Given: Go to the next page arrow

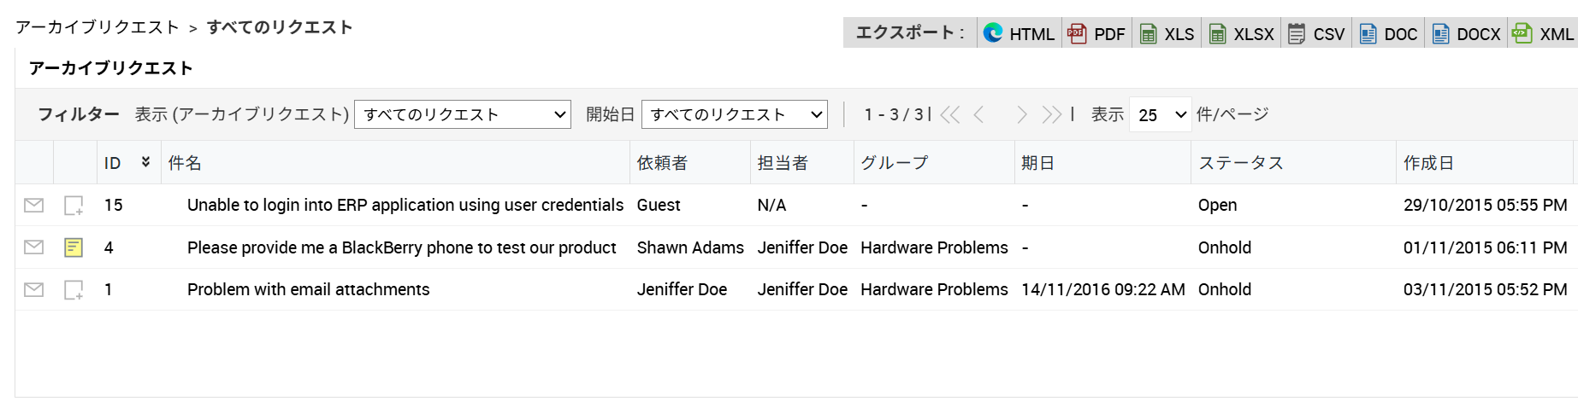Looking at the screenshot, I should tap(1021, 114).
